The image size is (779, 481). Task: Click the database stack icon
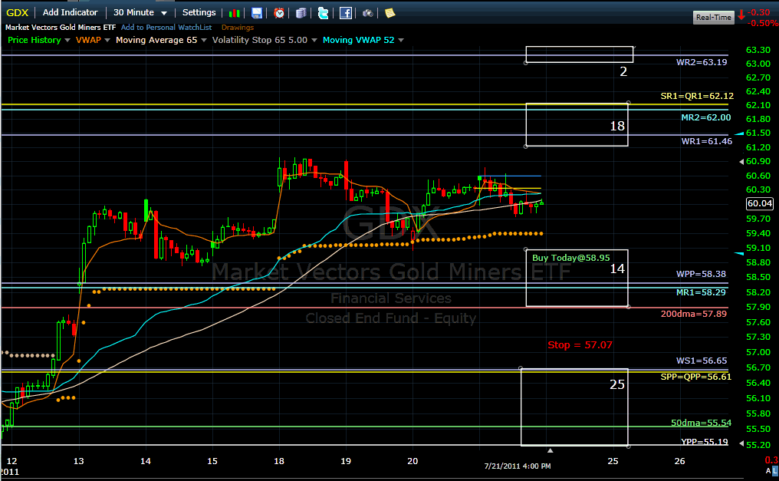point(301,13)
